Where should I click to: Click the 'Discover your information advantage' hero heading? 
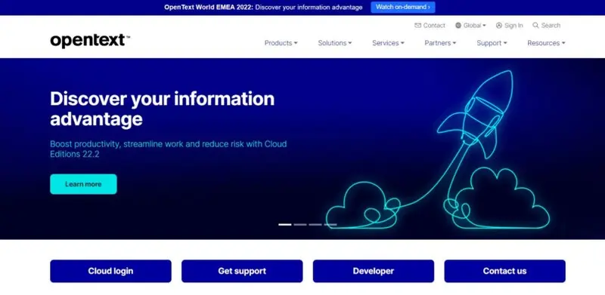coord(162,109)
